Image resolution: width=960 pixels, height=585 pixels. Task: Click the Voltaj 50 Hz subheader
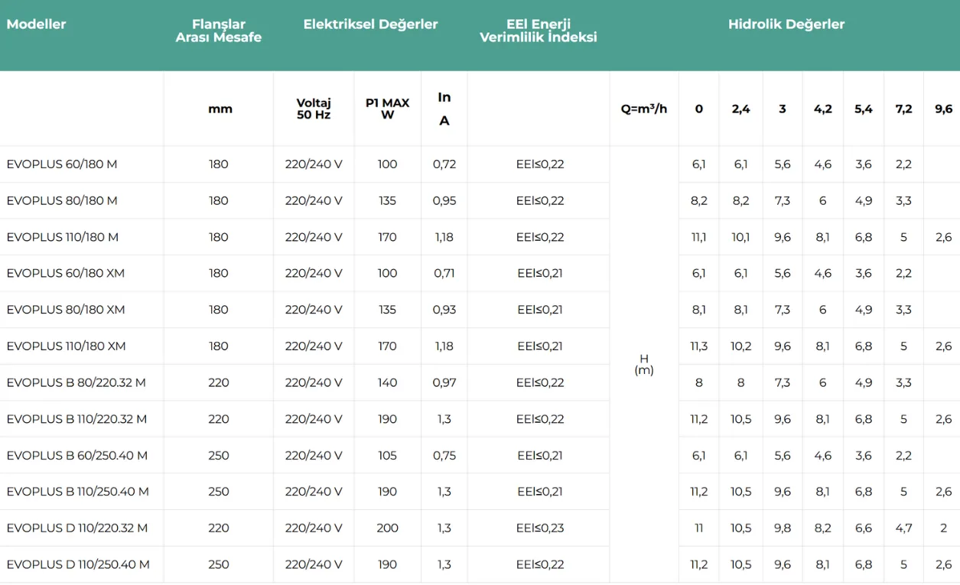click(314, 109)
